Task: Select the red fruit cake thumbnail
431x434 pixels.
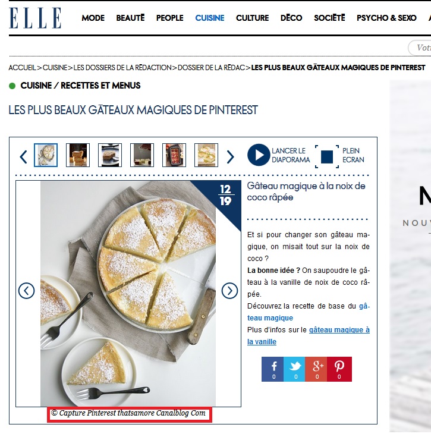Action: [x=174, y=155]
